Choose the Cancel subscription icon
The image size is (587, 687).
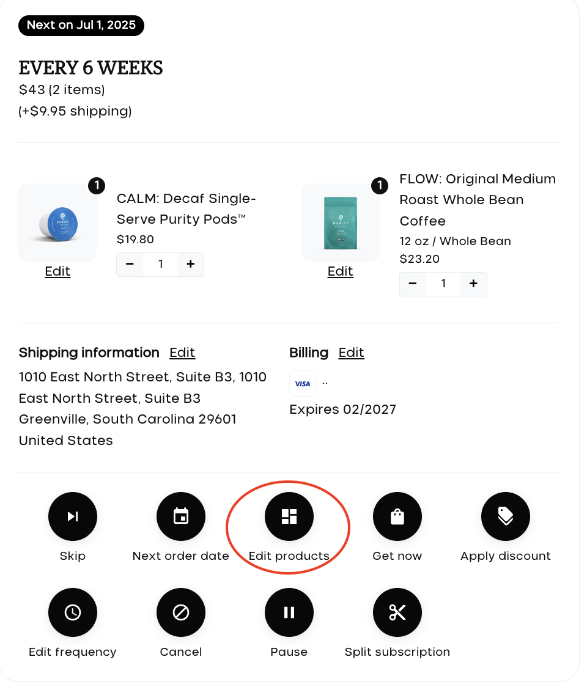coord(181,612)
